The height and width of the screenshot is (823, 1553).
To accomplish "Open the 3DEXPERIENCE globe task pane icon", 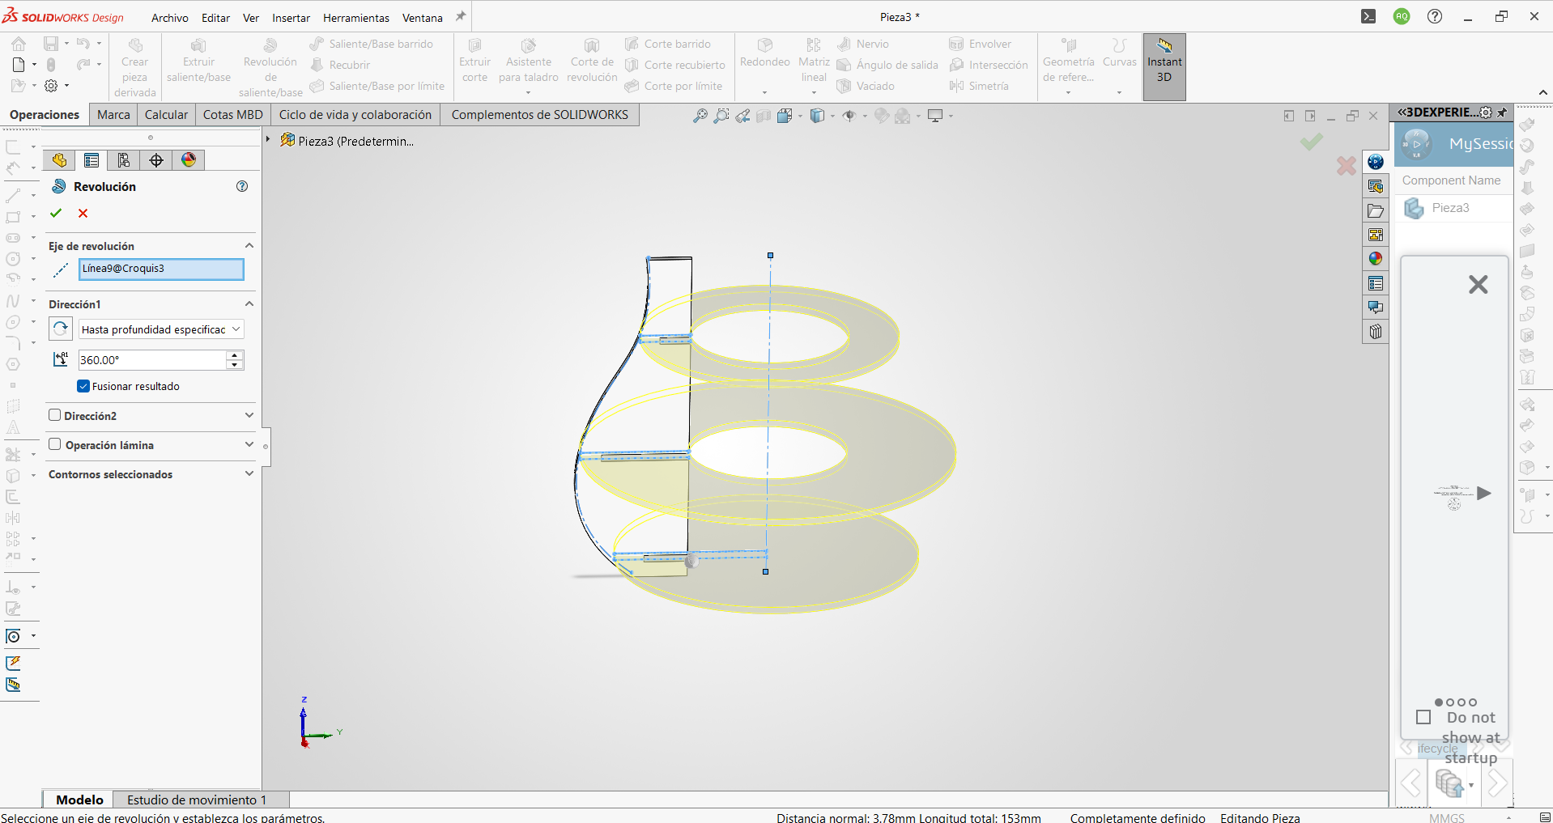I will (1376, 162).
